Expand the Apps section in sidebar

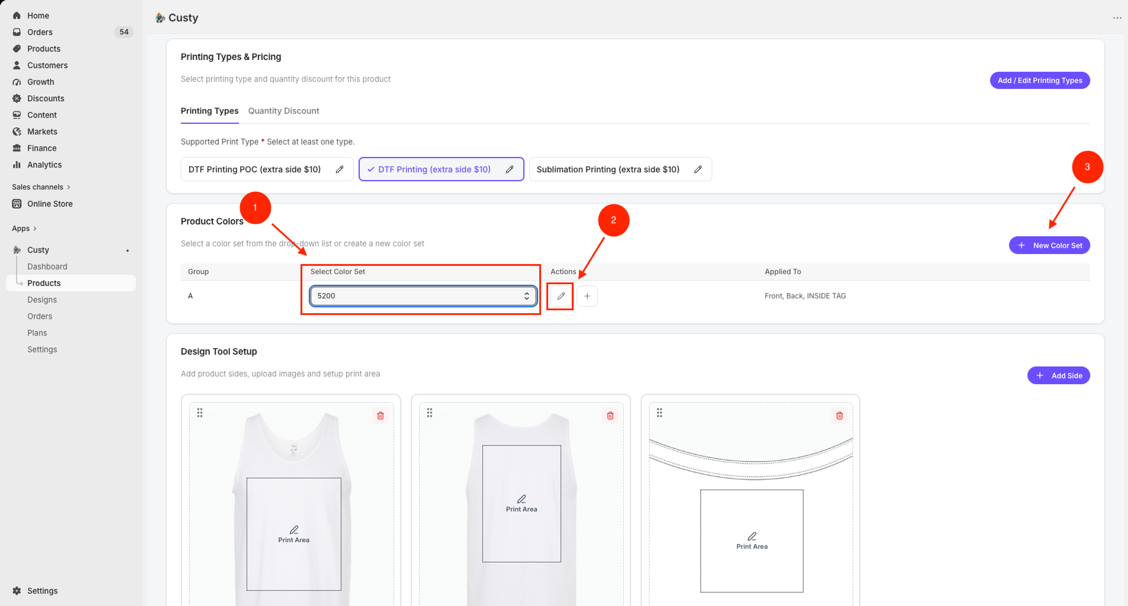pyautogui.click(x=24, y=228)
